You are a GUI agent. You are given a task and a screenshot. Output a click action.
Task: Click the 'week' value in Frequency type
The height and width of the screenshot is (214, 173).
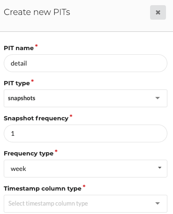point(18,169)
